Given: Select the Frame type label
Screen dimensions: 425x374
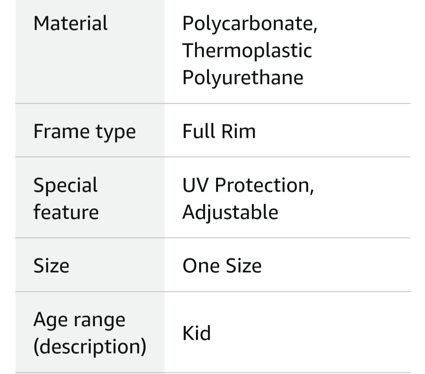Looking at the screenshot, I should point(85,132).
